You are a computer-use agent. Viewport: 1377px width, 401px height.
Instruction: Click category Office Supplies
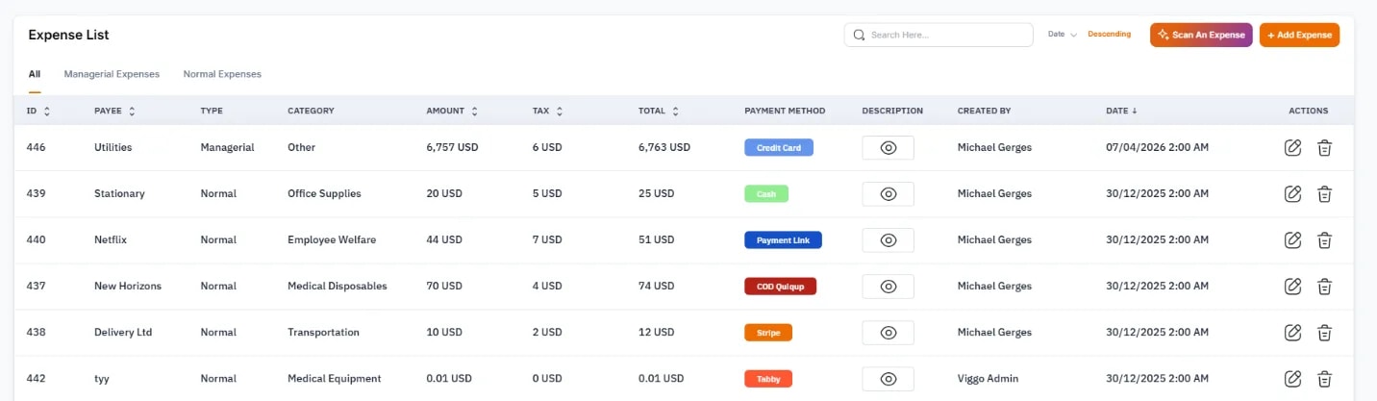tap(324, 194)
